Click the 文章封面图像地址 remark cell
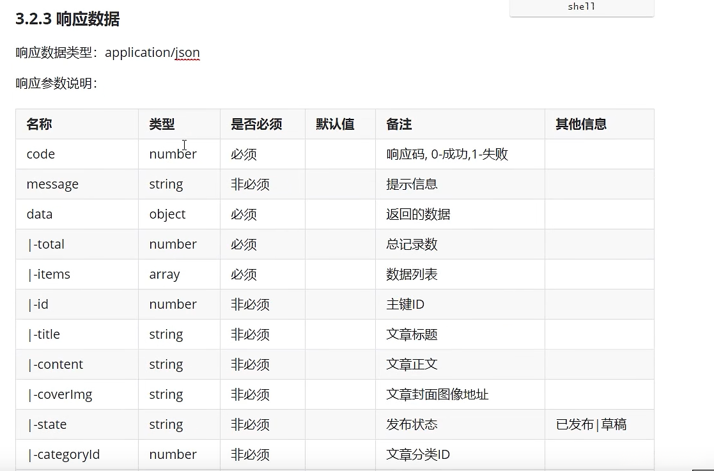The height and width of the screenshot is (471, 714). click(x=460, y=394)
